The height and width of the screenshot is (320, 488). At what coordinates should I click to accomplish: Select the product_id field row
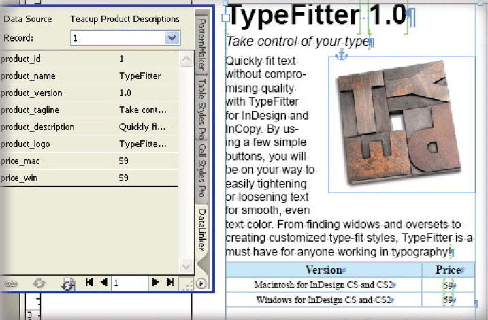[x=89, y=59]
